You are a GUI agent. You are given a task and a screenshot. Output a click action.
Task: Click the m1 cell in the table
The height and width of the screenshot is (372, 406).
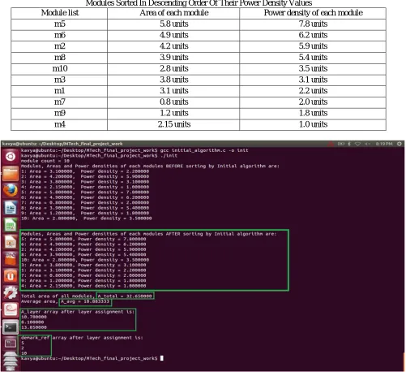pos(60,91)
